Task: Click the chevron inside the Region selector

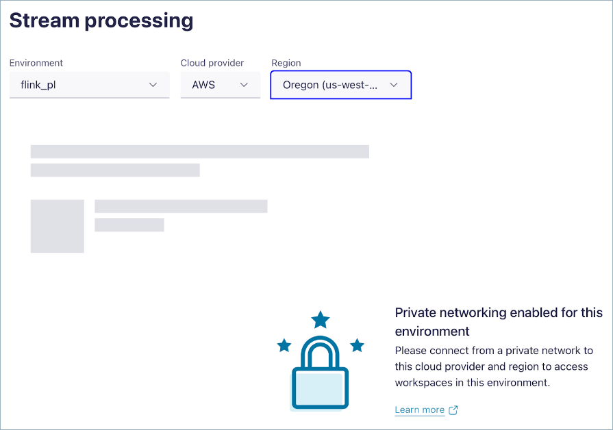Action: [394, 85]
